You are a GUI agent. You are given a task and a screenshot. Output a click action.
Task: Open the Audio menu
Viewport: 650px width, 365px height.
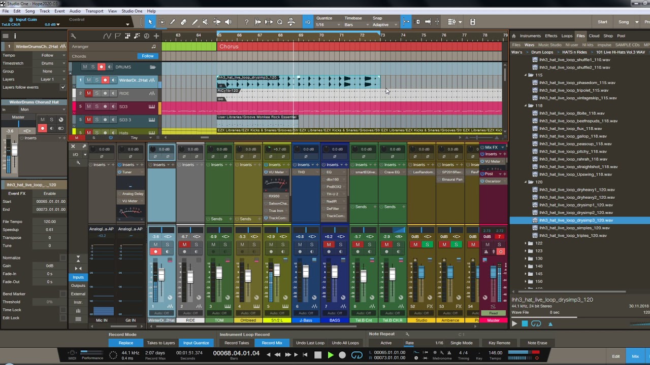click(75, 11)
